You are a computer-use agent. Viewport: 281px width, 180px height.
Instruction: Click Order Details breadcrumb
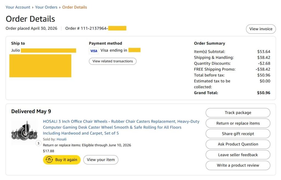[x=75, y=7]
